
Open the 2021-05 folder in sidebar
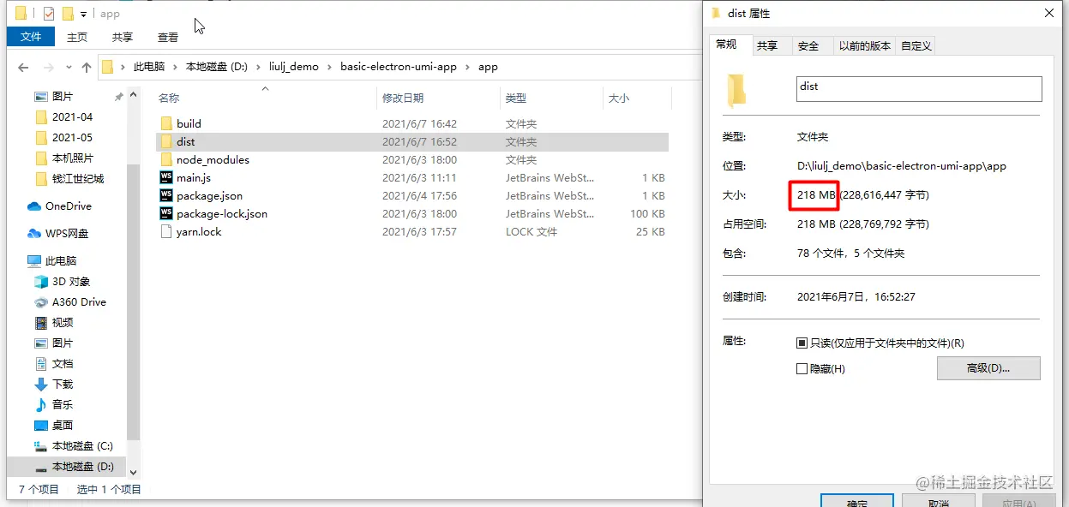[x=72, y=137]
